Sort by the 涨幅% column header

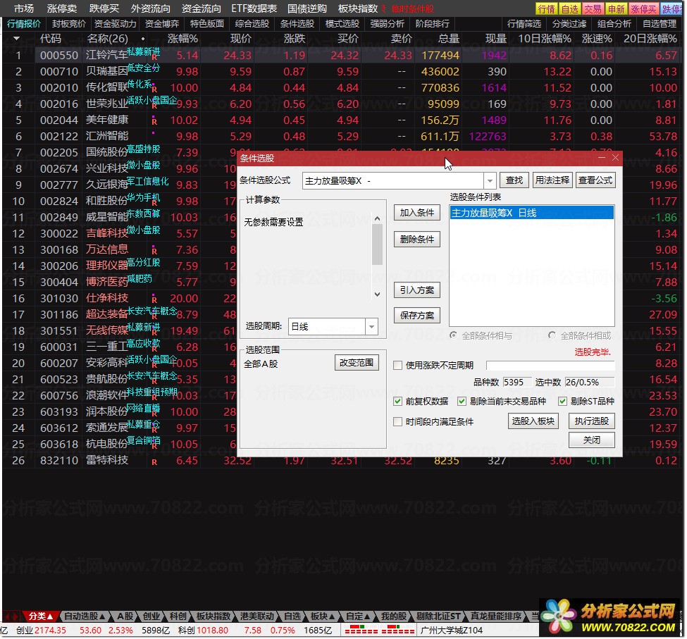(182, 39)
